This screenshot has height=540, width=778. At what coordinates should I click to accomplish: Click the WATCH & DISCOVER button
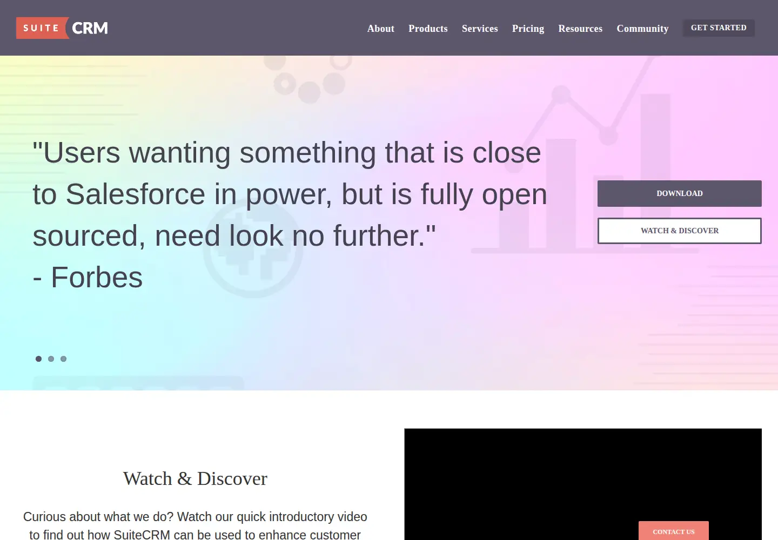coord(680,231)
